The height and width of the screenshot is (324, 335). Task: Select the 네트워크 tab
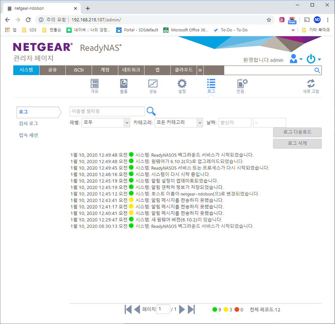tap(131, 70)
